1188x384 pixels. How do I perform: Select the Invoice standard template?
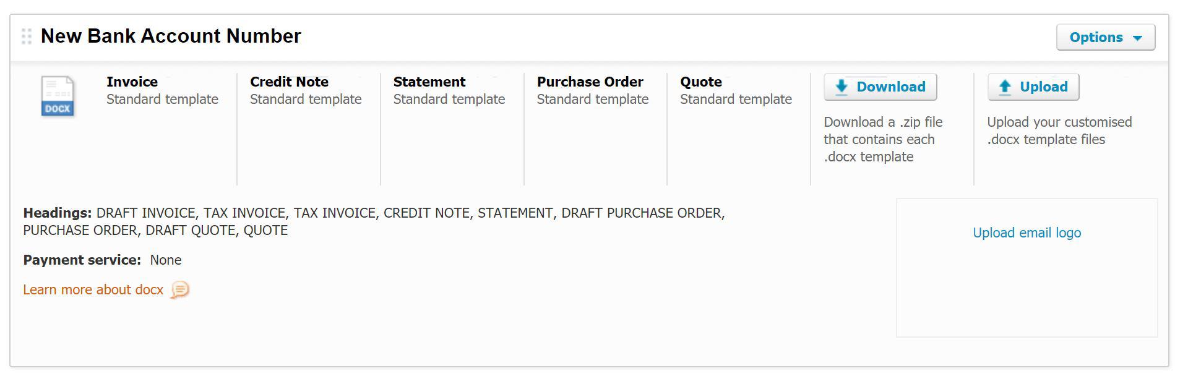(x=162, y=90)
